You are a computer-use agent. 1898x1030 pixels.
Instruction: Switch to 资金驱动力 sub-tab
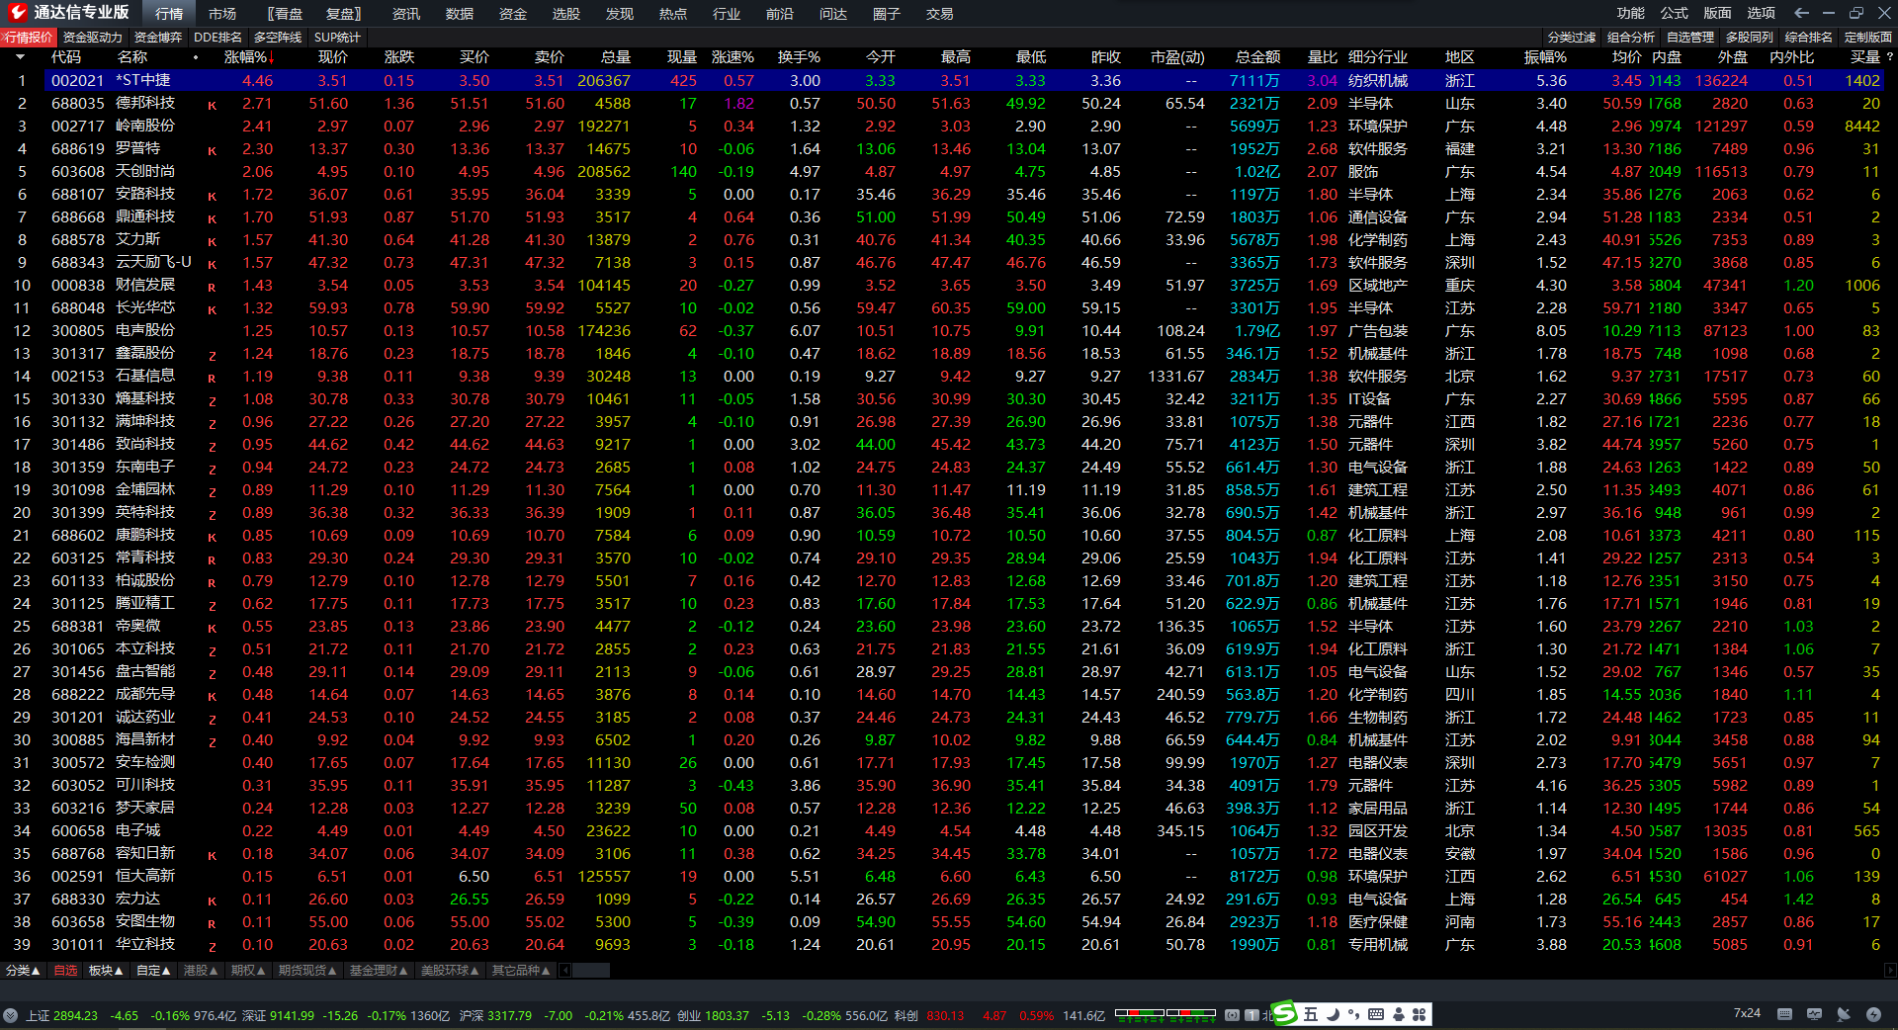coord(92,38)
